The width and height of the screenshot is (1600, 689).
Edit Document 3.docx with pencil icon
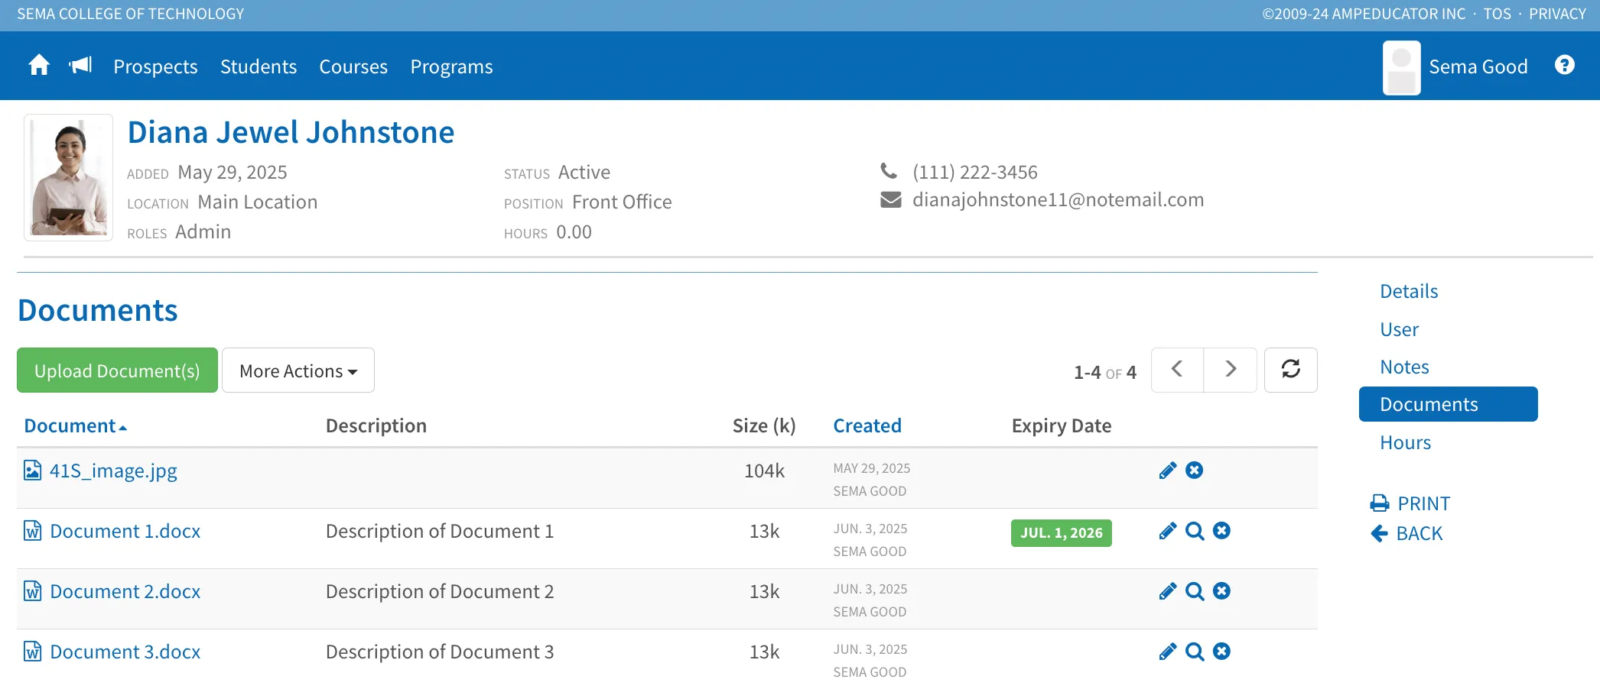1167,652
